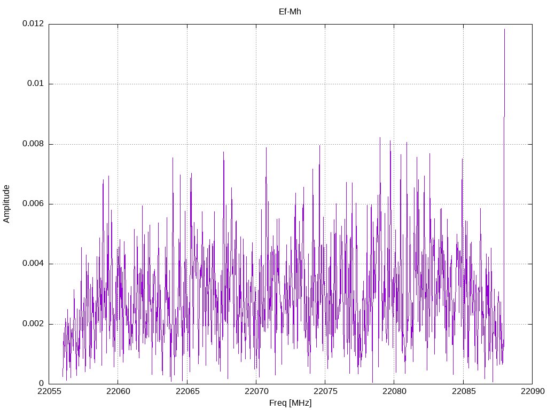This screenshot has height=410, width=547.
Task: Click the 22085 x-axis tick label
Action: (464, 391)
